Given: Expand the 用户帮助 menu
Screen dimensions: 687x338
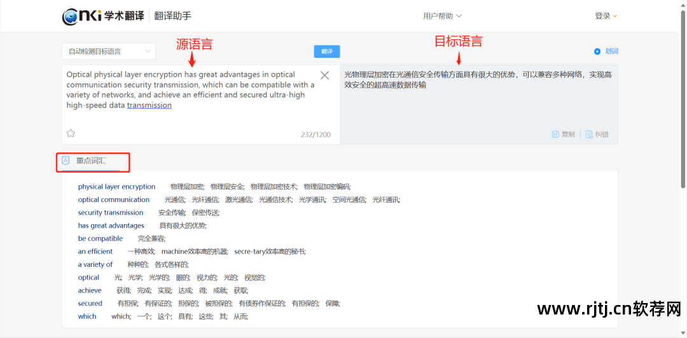Looking at the screenshot, I should point(443,16).
